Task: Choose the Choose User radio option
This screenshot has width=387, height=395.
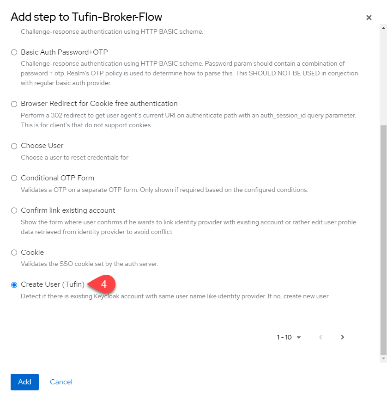Action: coord(14,146)
